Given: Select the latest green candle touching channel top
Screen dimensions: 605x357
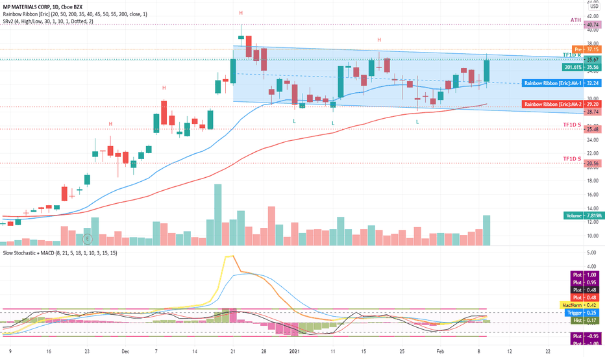Looking at the screenshot, I should [x=487, y=71].
